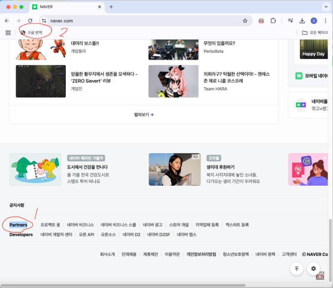
Task: Open a new tab with plus button
Action: [111, 7]
